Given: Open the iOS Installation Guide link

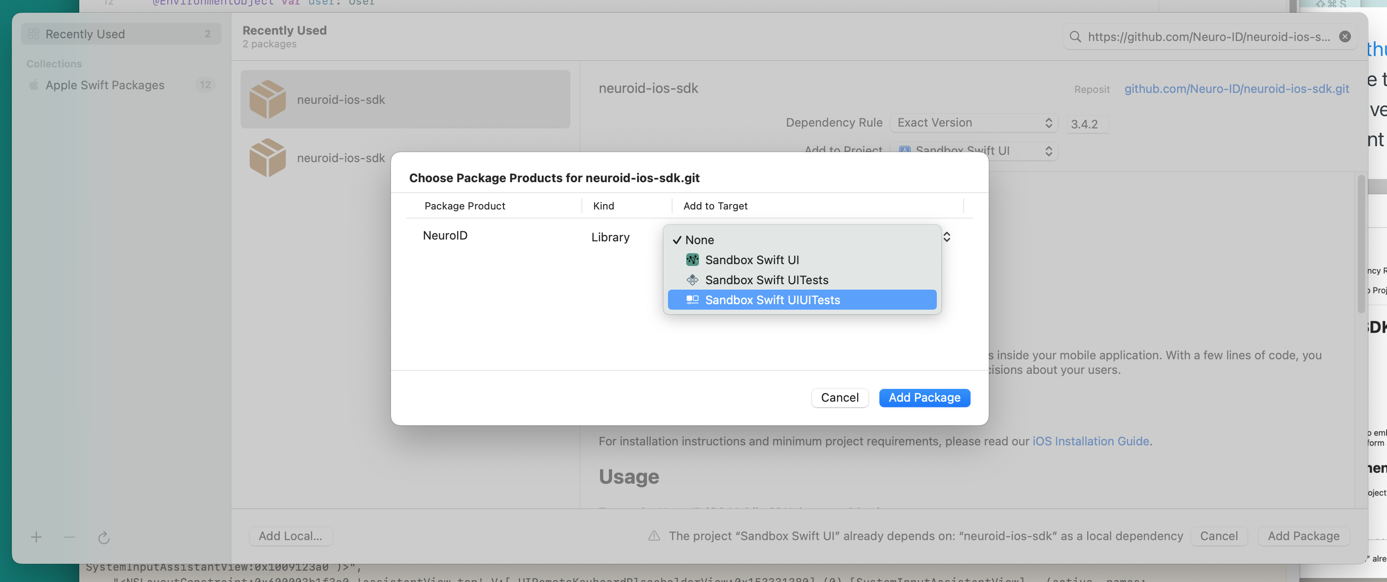Looking at the screenshot, I should click(1090, 441).
